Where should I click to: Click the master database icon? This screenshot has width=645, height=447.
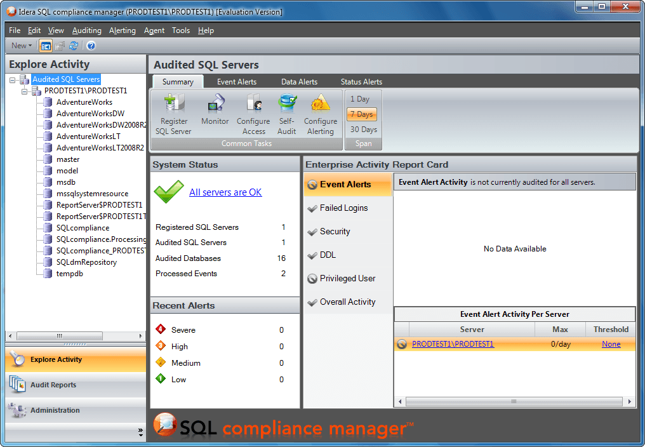(48, 159)
